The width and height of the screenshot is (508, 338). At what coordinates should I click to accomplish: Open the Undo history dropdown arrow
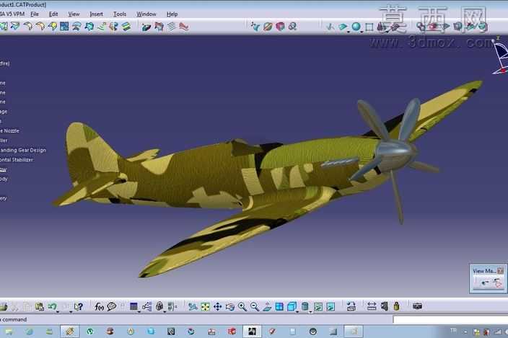[58, 312]
